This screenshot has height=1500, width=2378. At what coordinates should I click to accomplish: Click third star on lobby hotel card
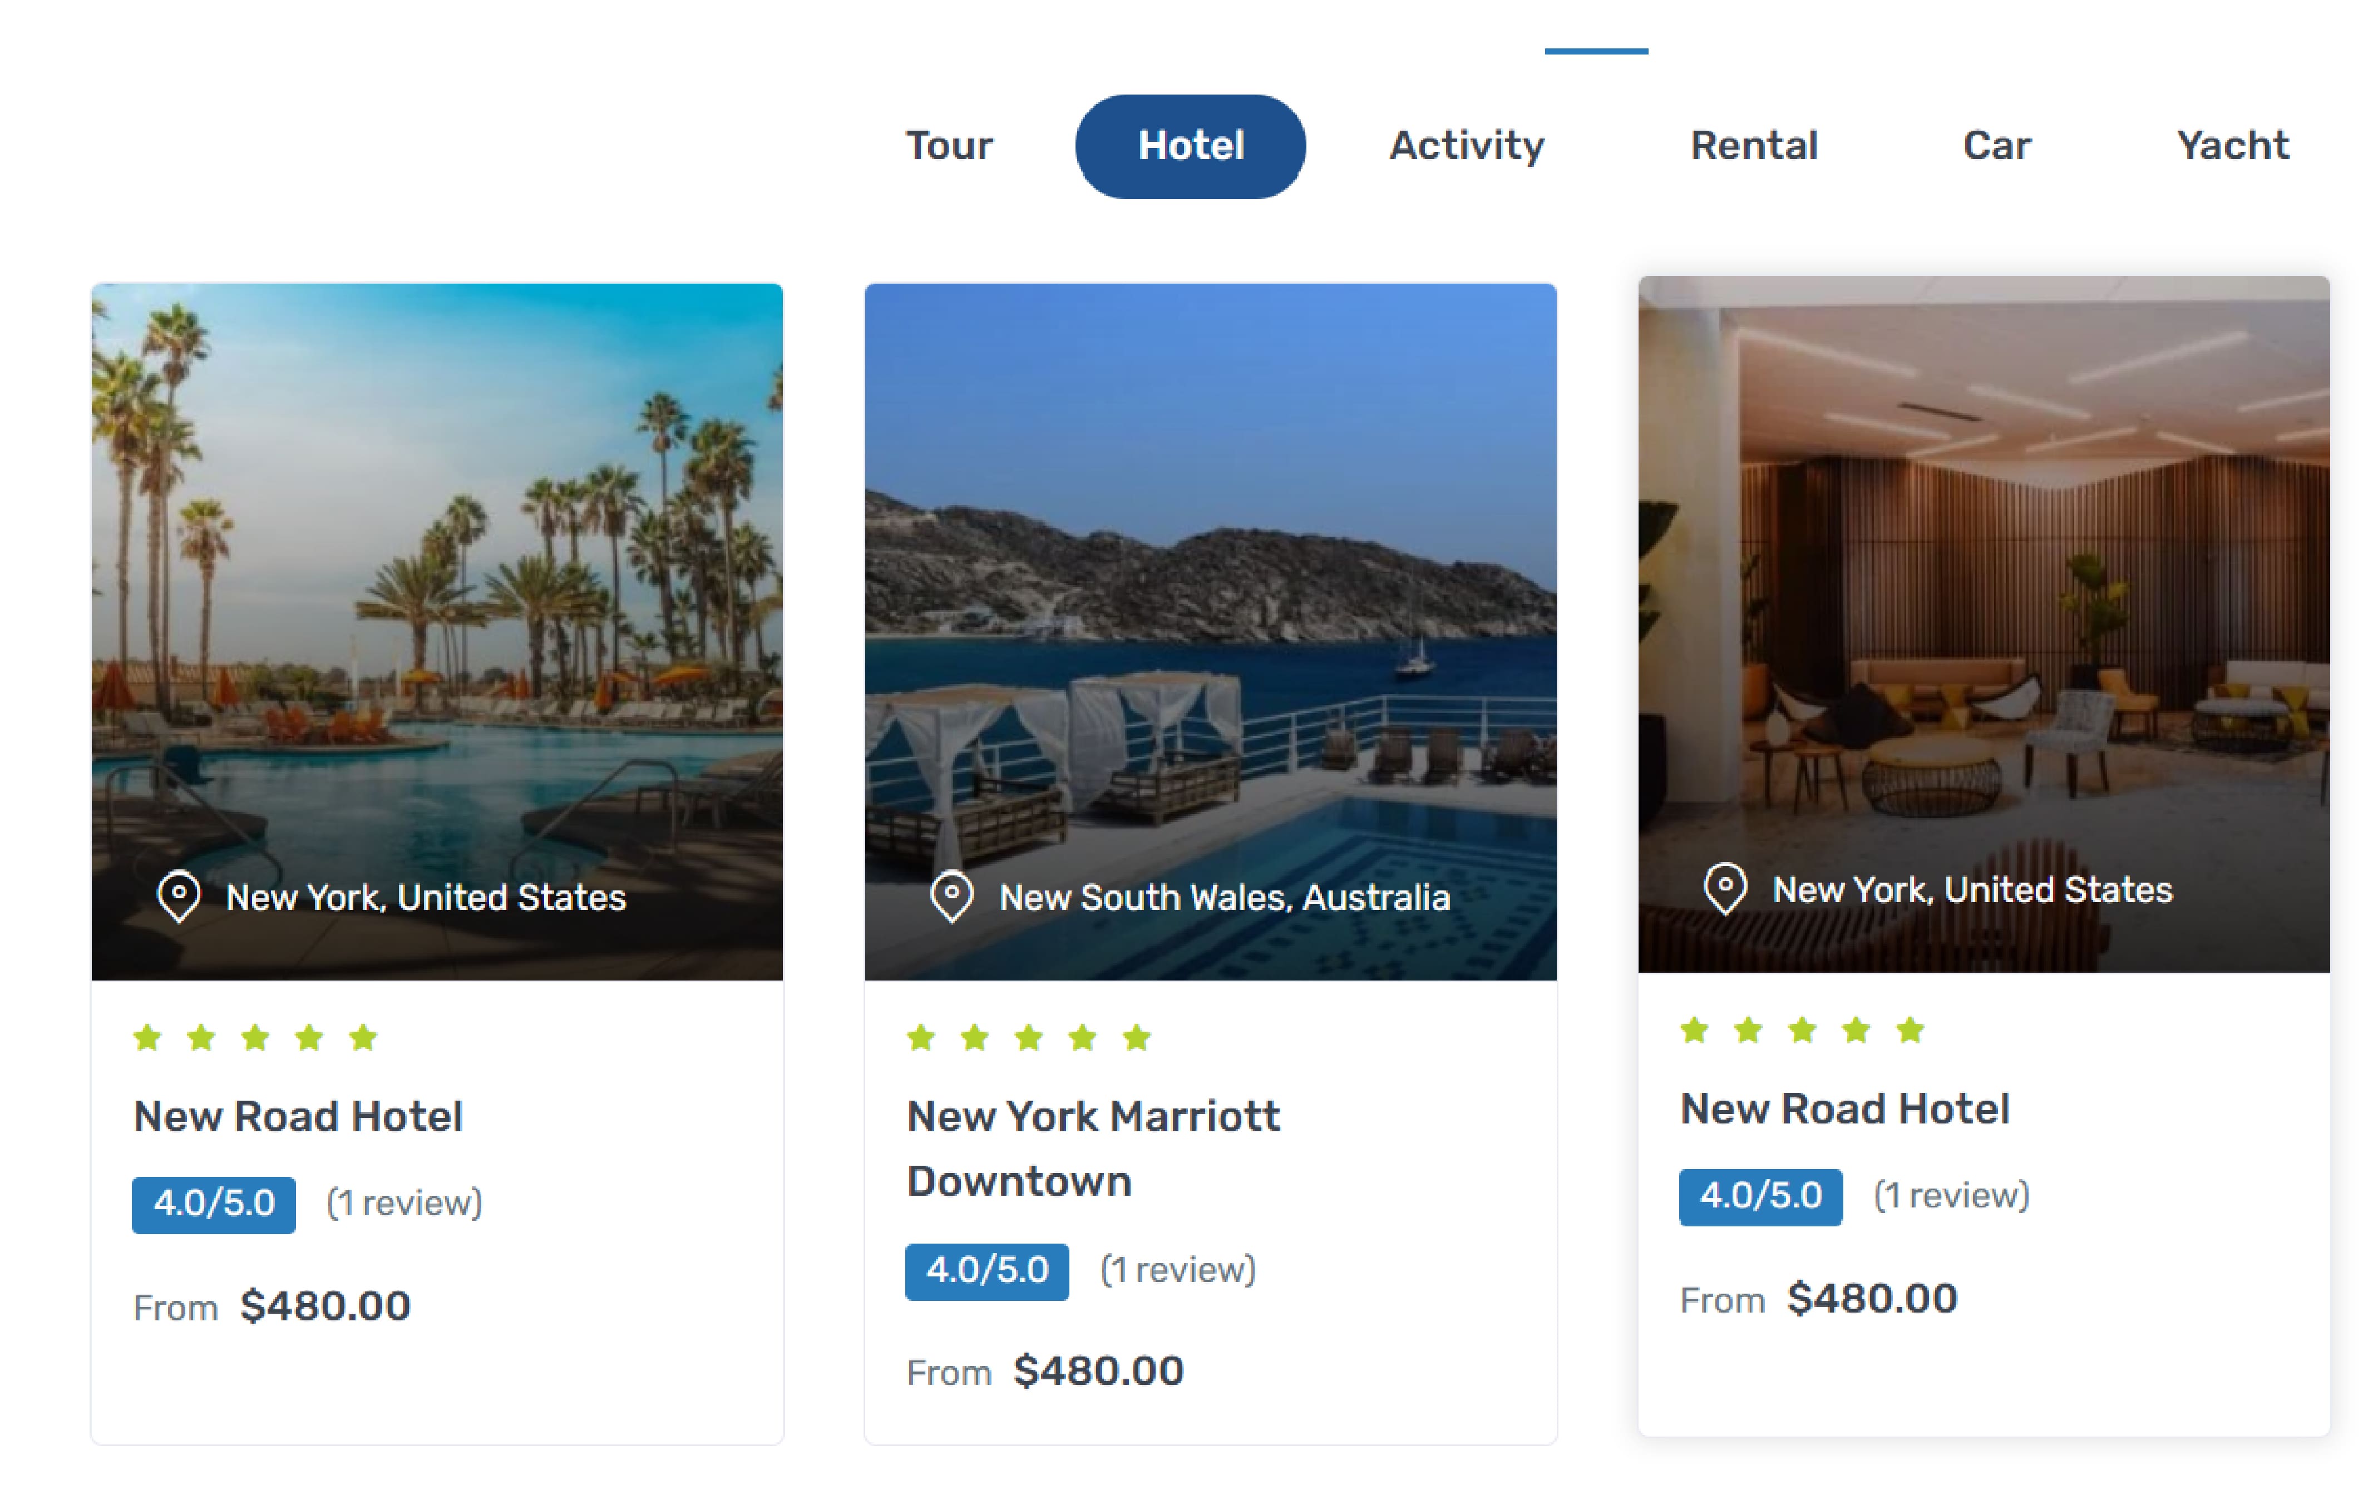click(1802, 1030)
